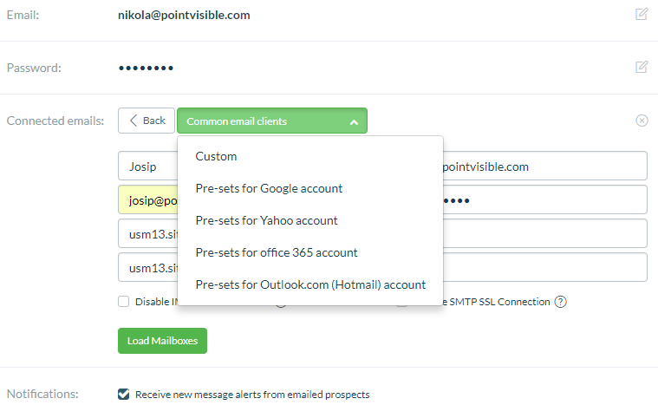Focus the Josip name input field

[x=147, y=167]
